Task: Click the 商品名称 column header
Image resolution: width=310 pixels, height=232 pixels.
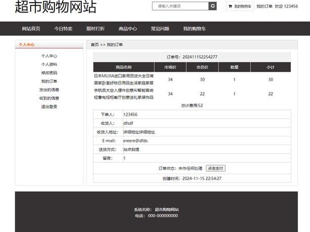Action: [x=124, y=67]
